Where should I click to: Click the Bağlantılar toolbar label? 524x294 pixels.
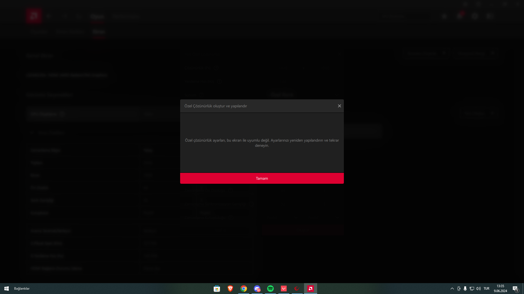[22, 289]
